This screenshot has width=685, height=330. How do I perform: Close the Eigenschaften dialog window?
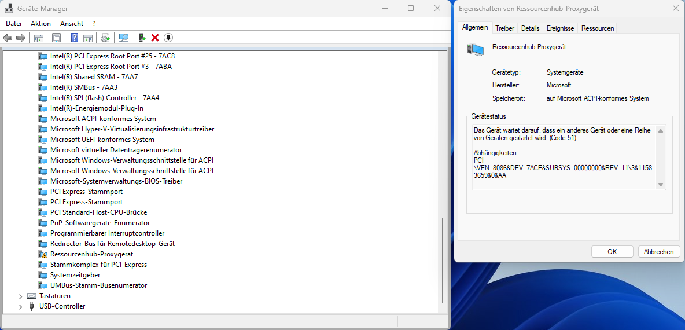pyautogui.click(x=675, y=8)
